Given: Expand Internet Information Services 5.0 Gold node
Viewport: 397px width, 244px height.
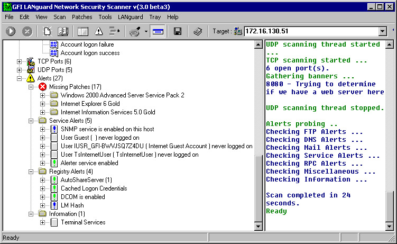Looking at the screenshot, I should pyautogui.click(x=42, y=112).
